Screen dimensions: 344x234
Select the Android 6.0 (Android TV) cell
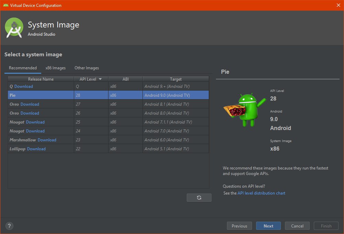pyautogui.click(x=176, y=140)
